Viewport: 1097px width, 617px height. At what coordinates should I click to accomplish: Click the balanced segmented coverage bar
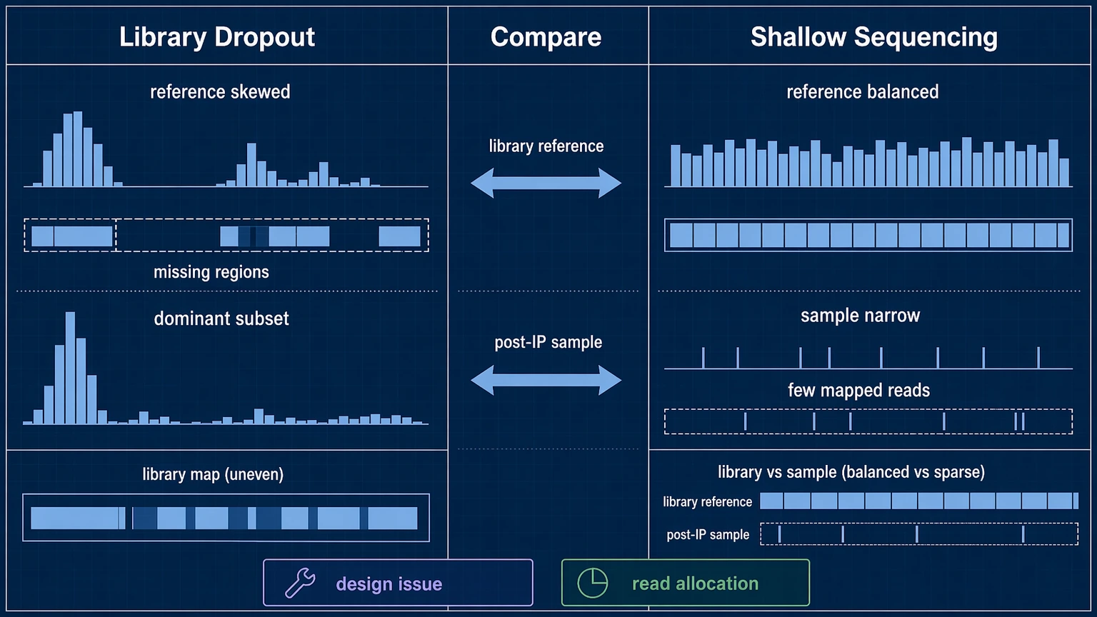click(x=868, y=235)
